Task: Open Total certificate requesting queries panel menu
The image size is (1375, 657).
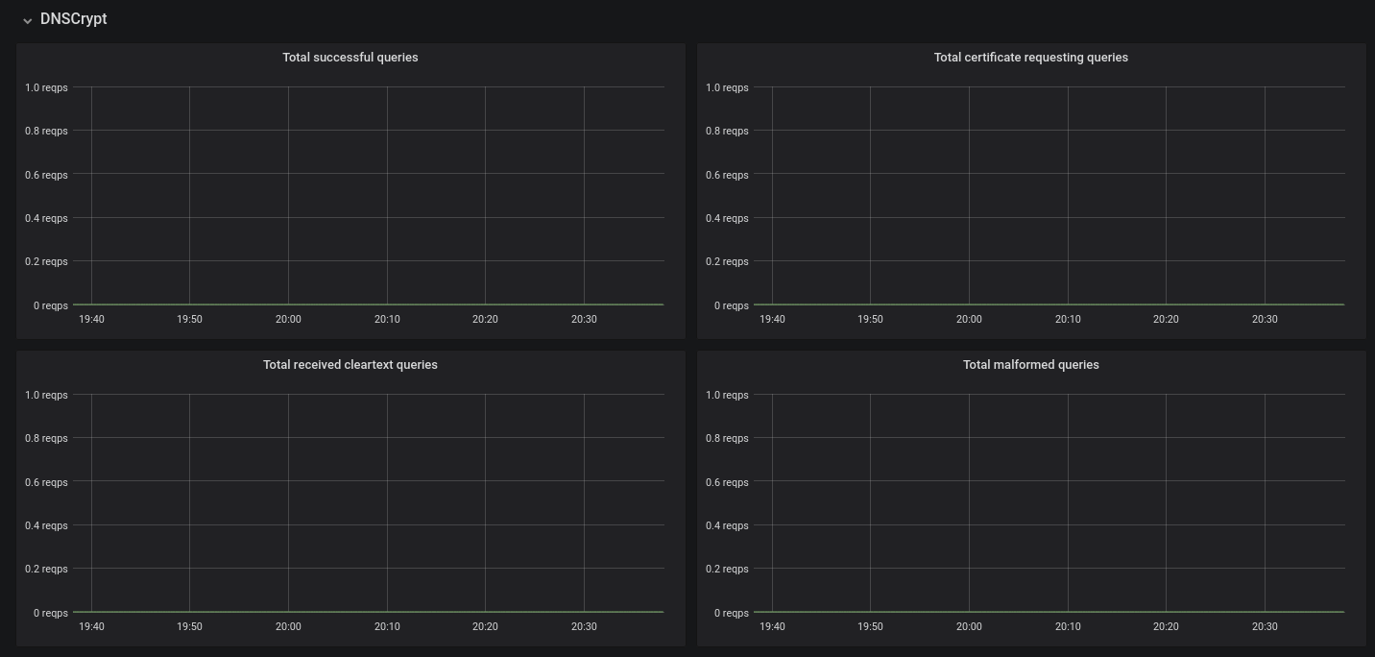Action: tap(1030, 58)
